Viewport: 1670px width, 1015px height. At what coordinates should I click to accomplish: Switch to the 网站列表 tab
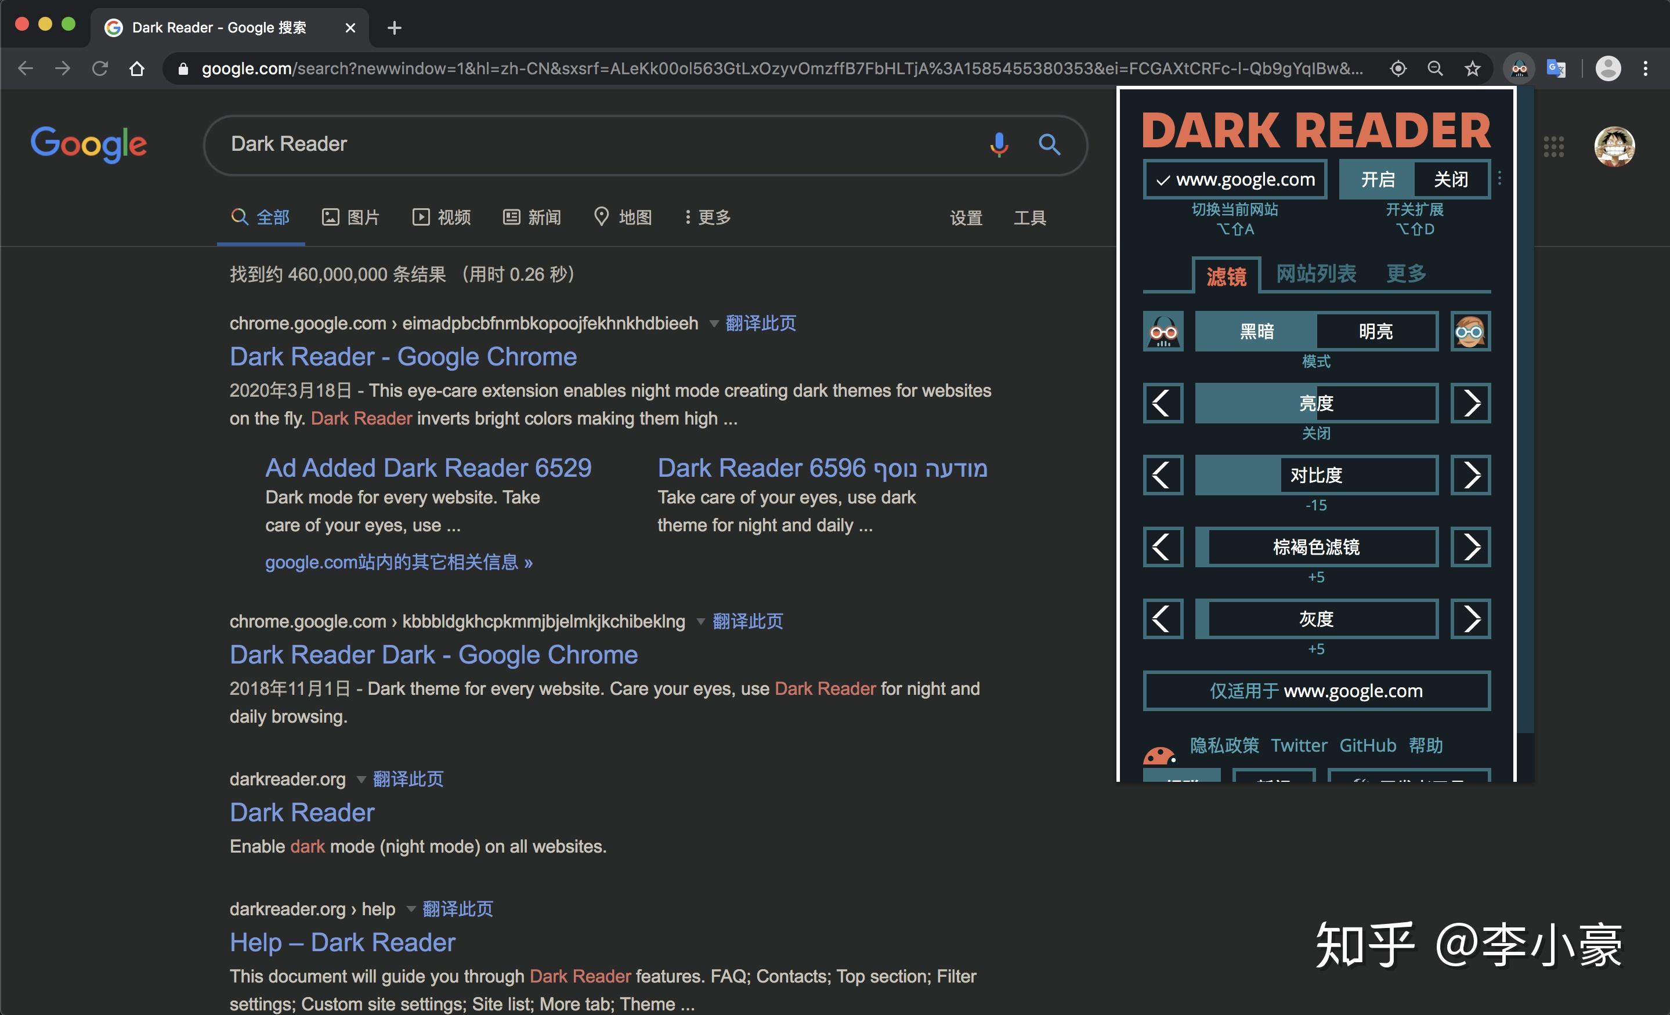1315,274
